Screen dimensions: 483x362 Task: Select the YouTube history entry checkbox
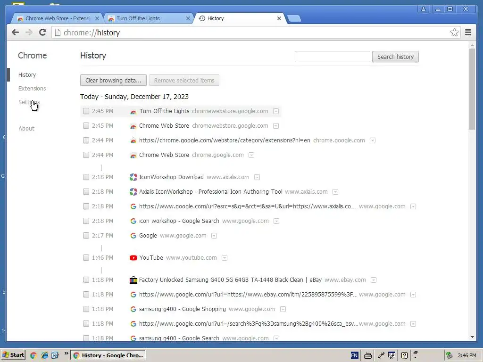(x=86, y=258)
